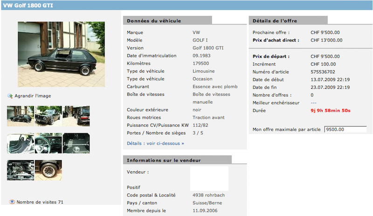The height and width of the screenshot is (216, 373).
Task: Click the 'Informations sur le vendeur' header
Action: tap(177, 160)
